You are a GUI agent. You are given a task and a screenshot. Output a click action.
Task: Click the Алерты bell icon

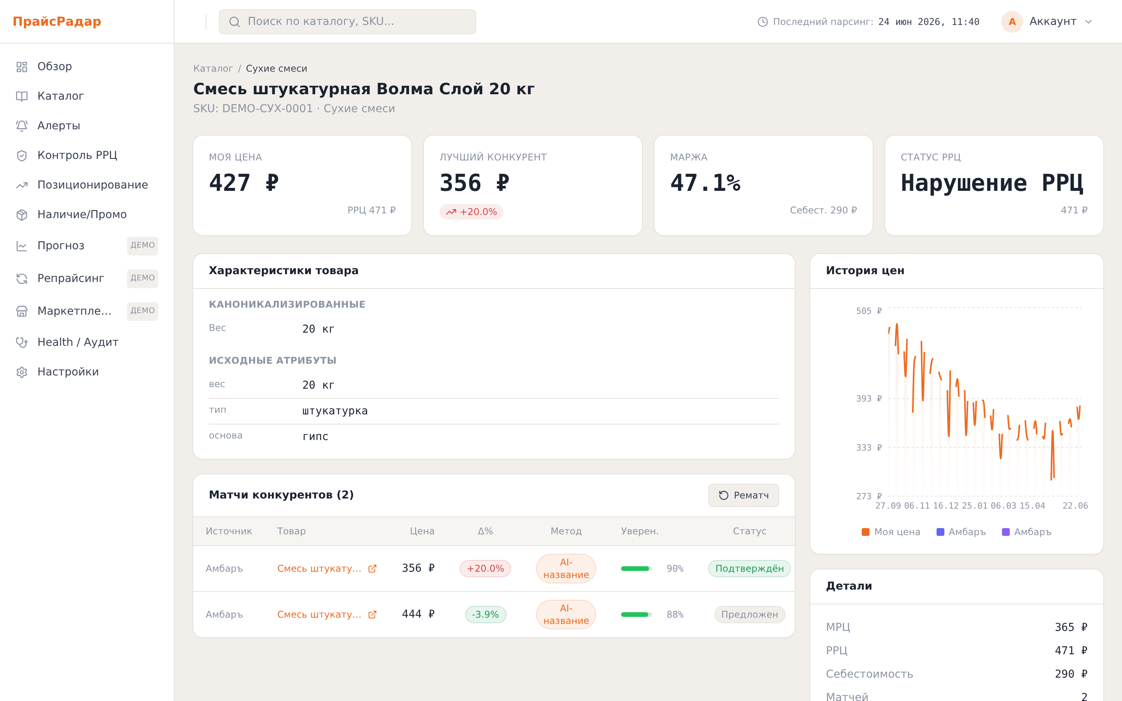pyautogui.click(x=22, y=126)
